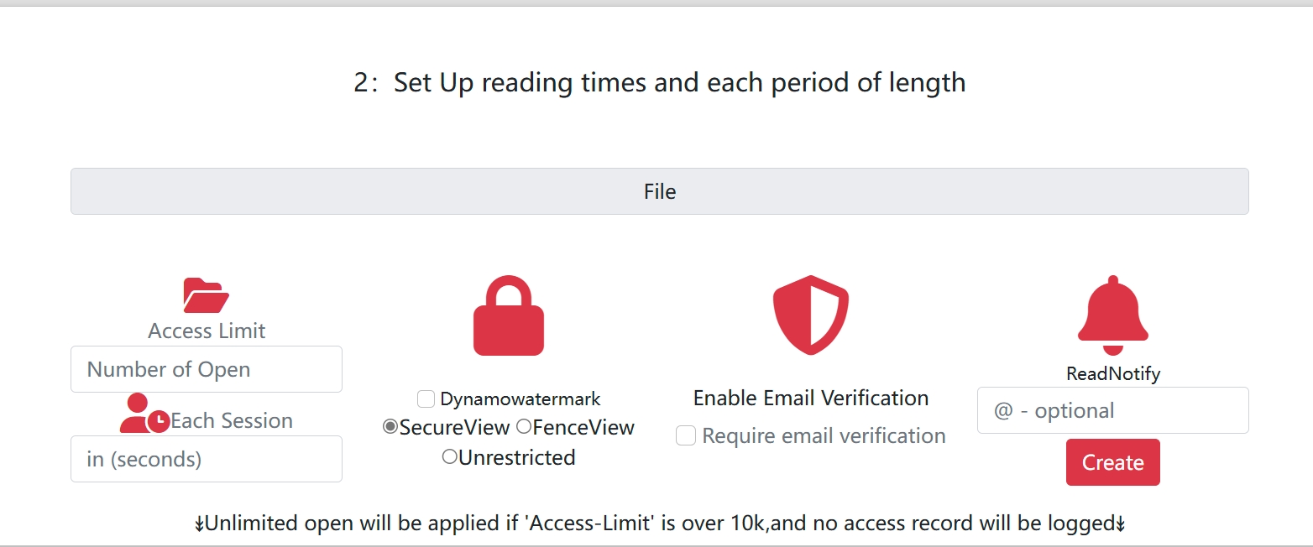Select the Unrestricted viewing mode
Screen dimensions: 1313x547
(449, 458)
